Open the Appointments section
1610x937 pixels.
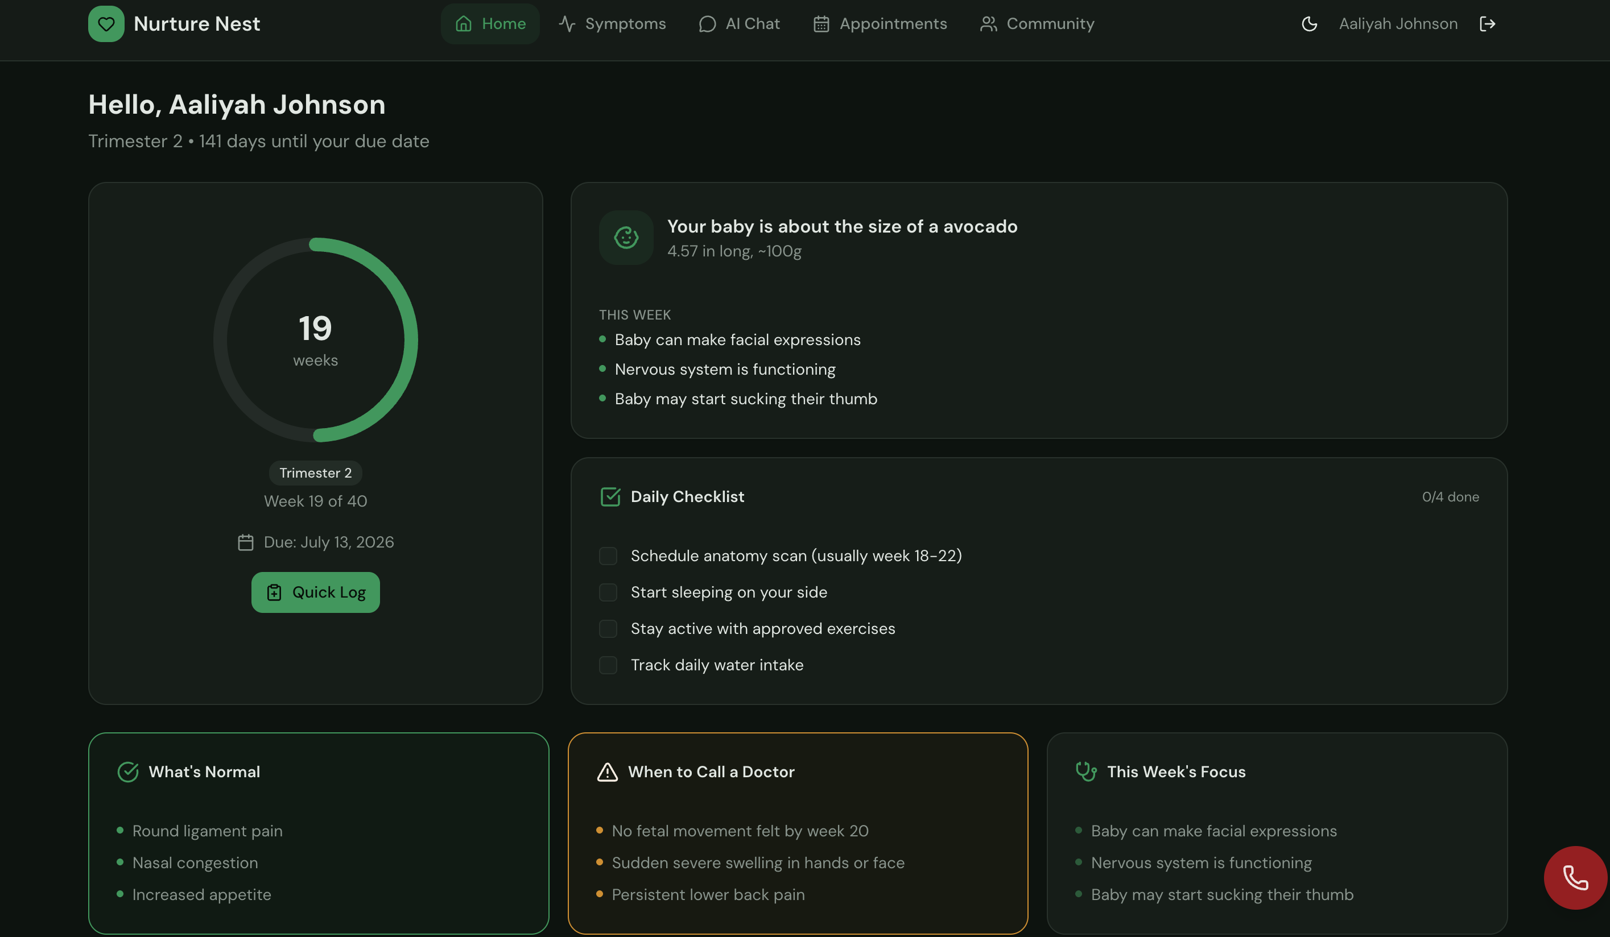tap(880, 24)
